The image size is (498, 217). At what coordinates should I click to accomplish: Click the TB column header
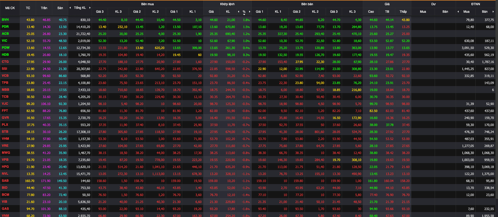(x=387, y=12)
